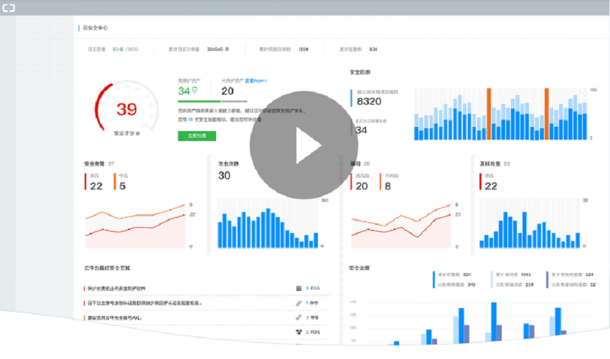Click the first orange bar in defense chart
This screenshot has width=610, height=359.
pos(489,114)
